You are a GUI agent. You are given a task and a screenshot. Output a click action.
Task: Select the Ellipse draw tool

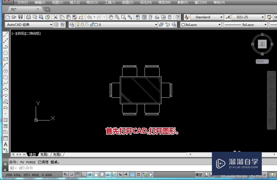[x=6, y=89]
